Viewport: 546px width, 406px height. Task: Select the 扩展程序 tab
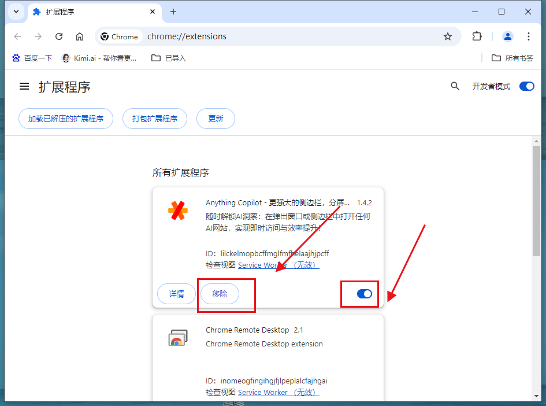(x=94, y=12)
